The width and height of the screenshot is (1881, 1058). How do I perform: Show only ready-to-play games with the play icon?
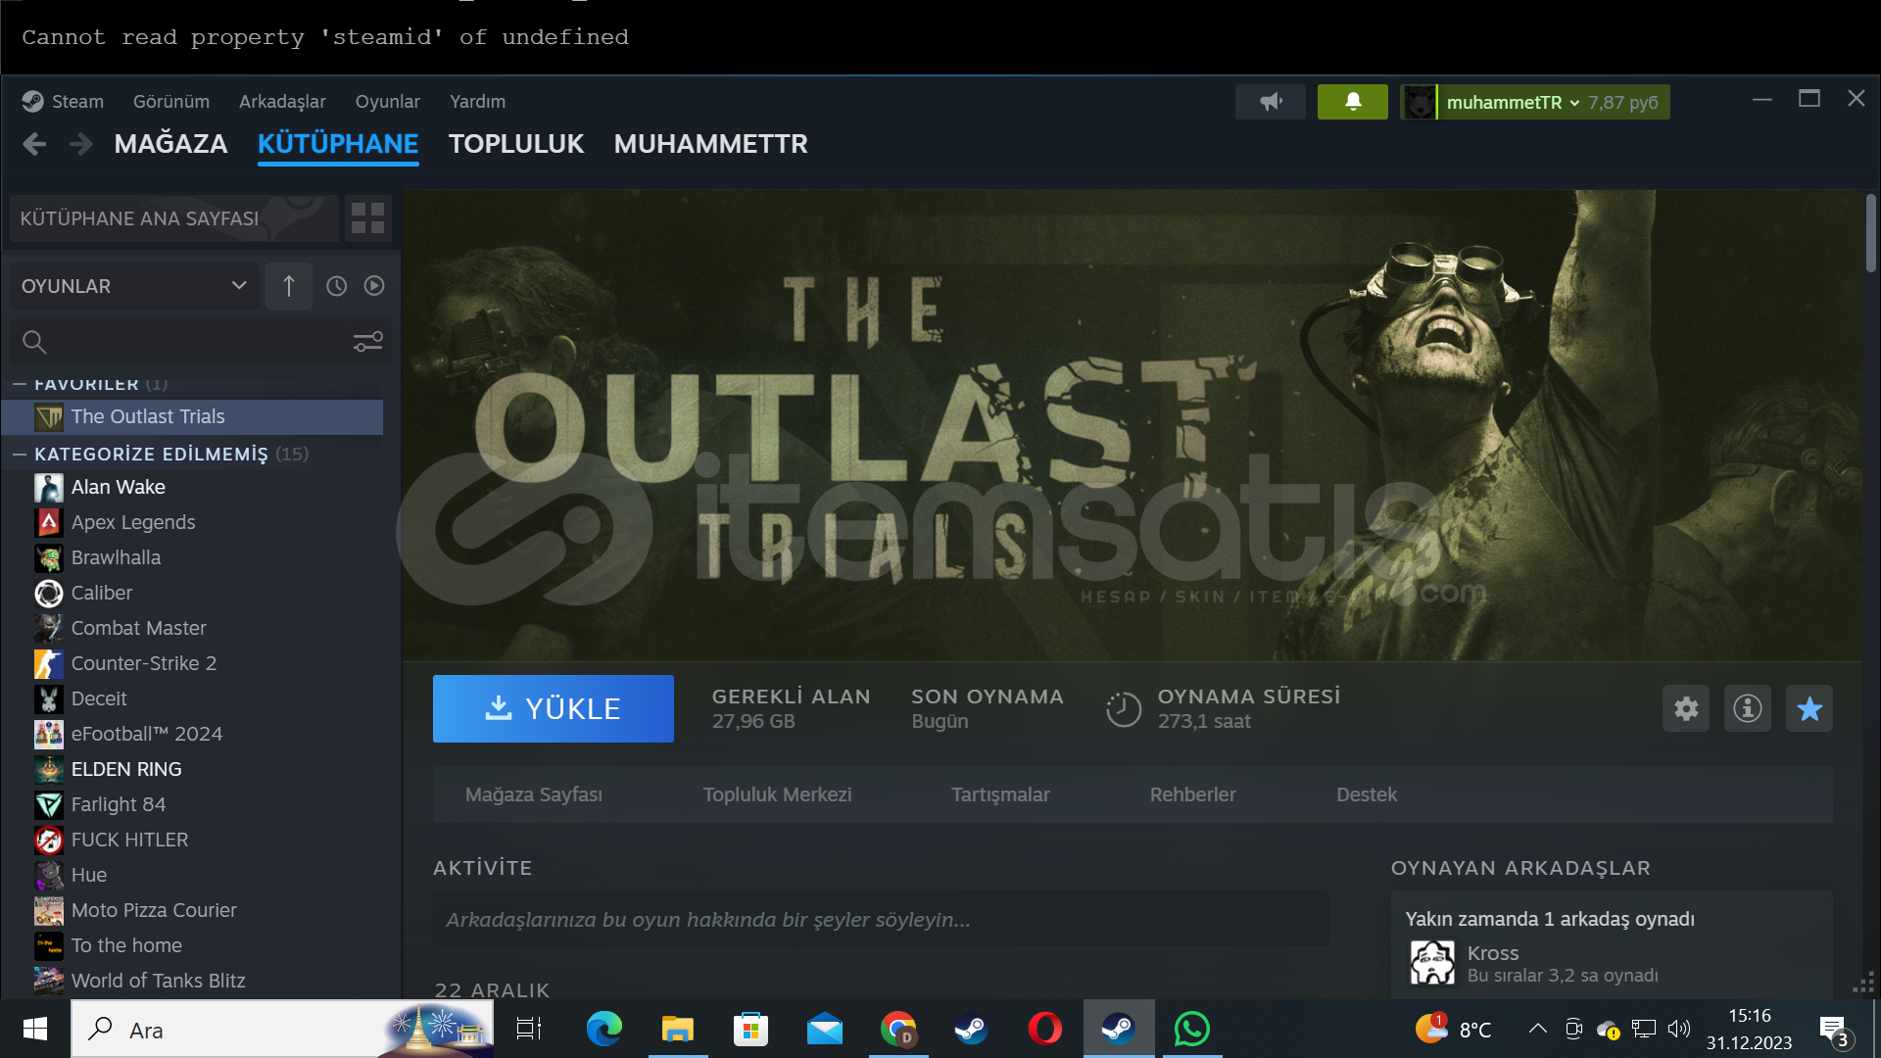tap(374, 286)
